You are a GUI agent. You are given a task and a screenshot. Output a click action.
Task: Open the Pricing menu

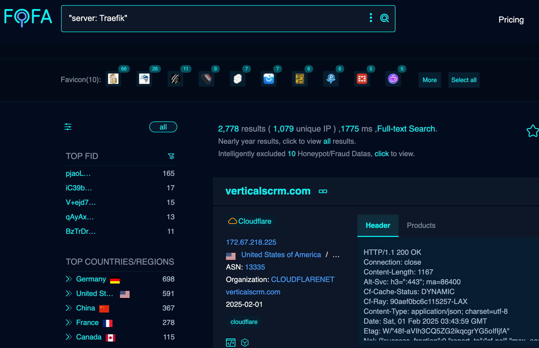[x=511, y=20]
